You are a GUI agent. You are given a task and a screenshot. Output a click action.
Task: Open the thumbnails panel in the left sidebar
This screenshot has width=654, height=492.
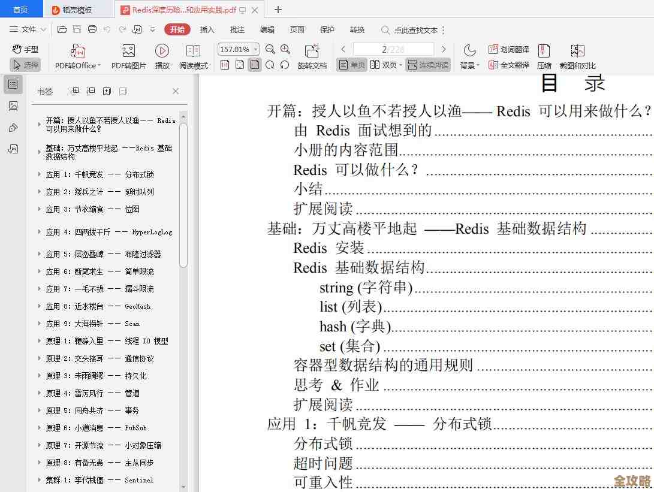[x=13, y=106]
